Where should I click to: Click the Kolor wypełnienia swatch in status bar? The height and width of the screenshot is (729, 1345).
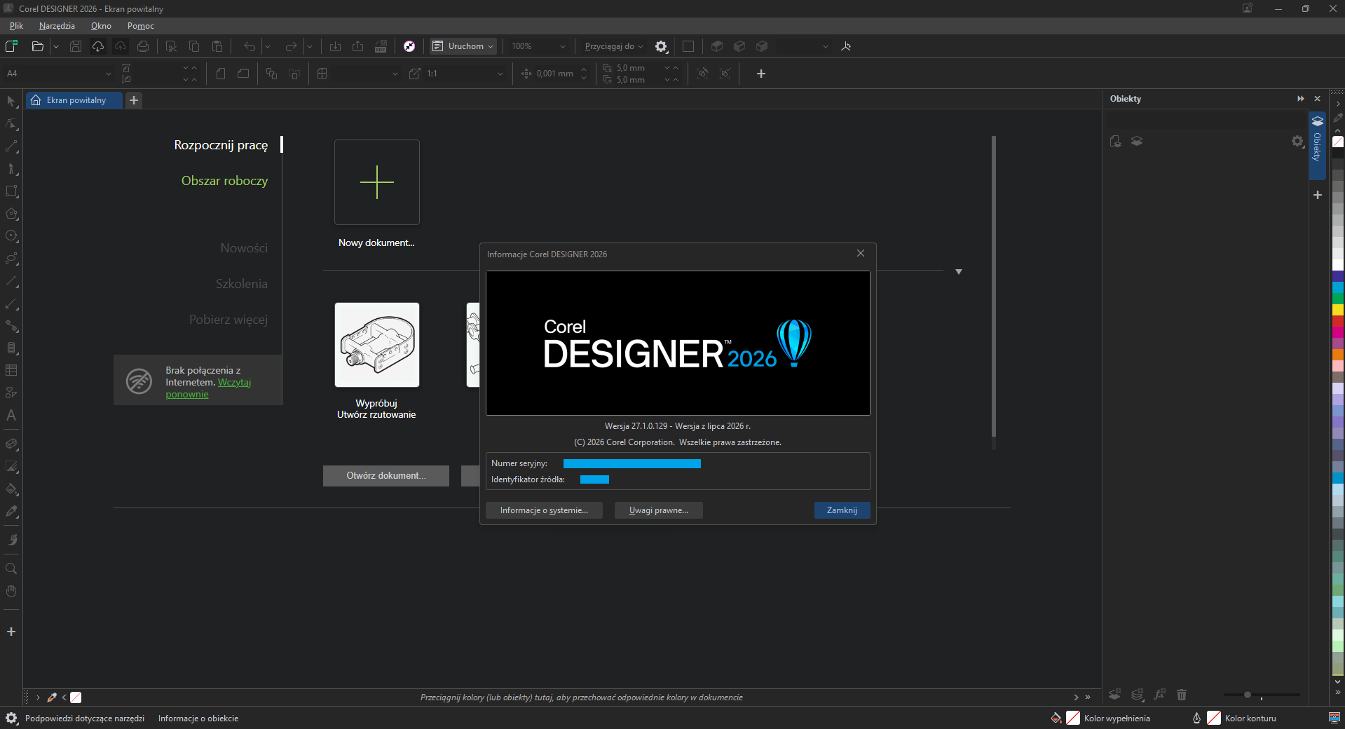[1073, 718]
